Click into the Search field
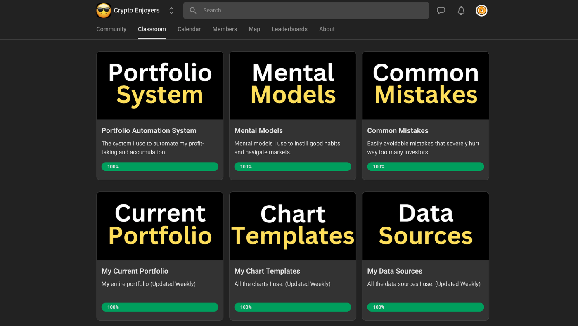Viewport: 578px width, 326px height. point(306,11)
